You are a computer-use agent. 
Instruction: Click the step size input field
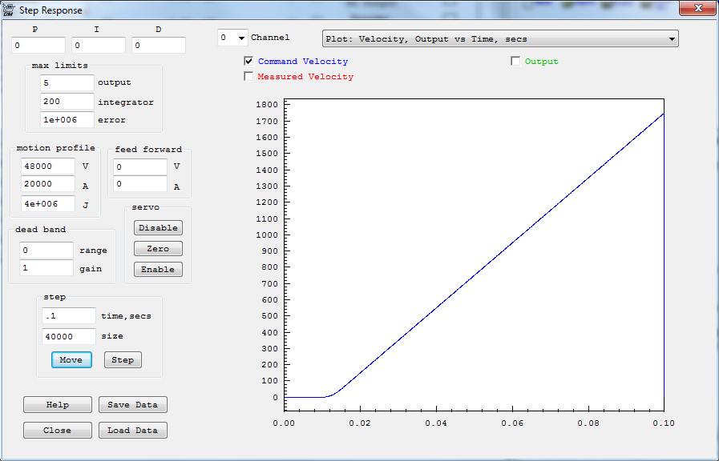pos(68,337)
